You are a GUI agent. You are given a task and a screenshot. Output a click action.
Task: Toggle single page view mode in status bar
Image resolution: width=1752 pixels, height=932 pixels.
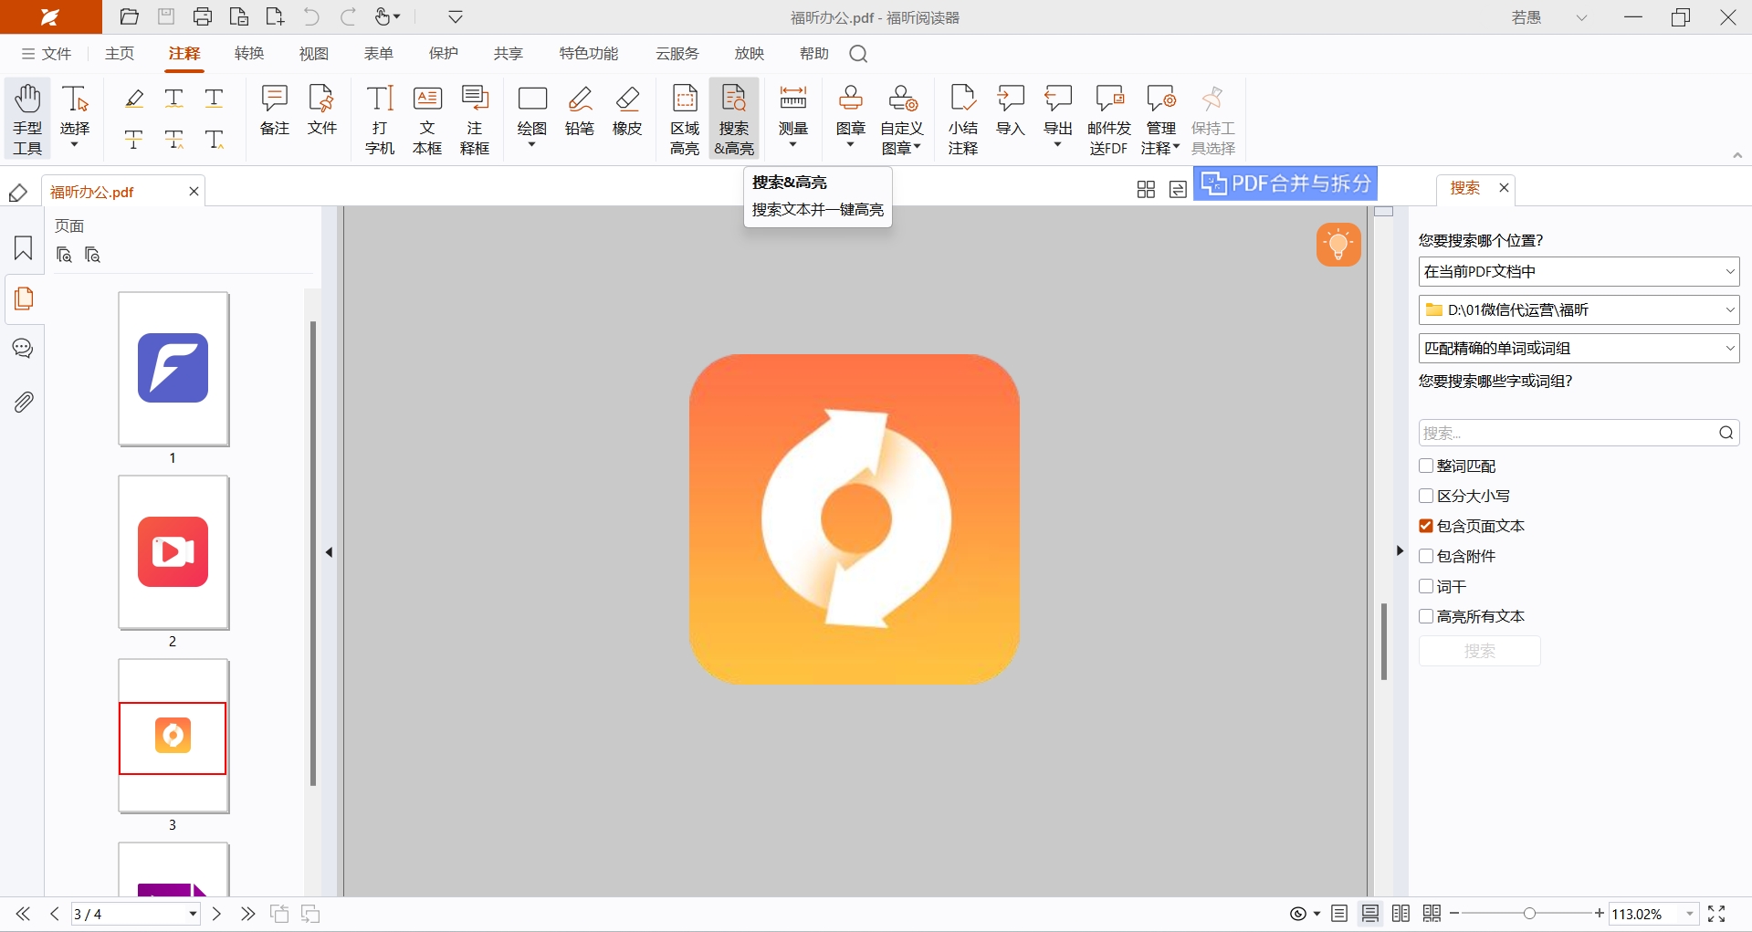(x=1339, y=914)
